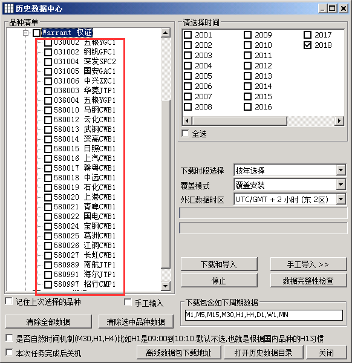Click the app grid icon in title bar

9,8
